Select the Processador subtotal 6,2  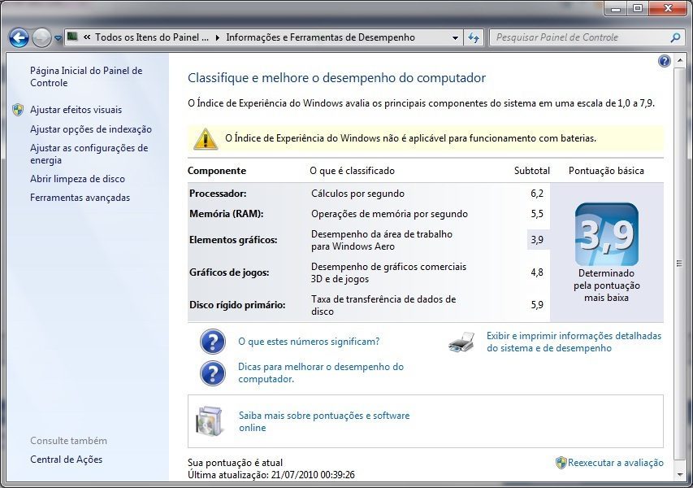[x=537, y=194]
